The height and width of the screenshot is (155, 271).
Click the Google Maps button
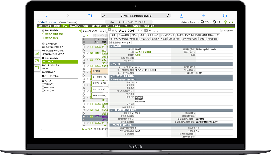click(174, 39)
